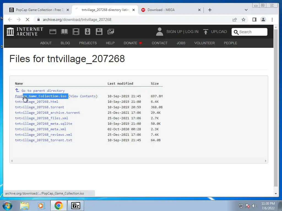Open the Software floppy disk icon
This screenshot has height=211, width=282.
tap(99, 32)
